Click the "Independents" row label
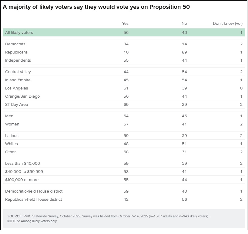This screenshot has width=248, height=234. pos(18,60)
